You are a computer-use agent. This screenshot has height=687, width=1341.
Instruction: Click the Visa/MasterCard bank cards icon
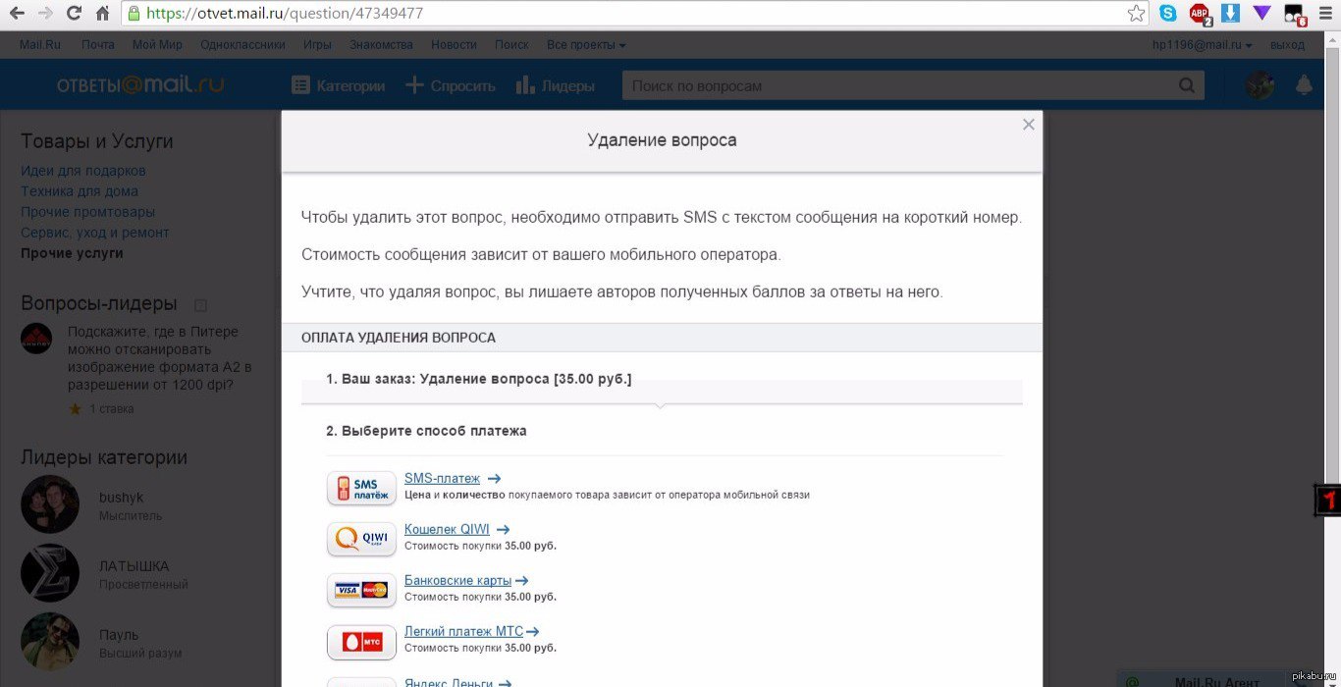click(x=361, y=590)
